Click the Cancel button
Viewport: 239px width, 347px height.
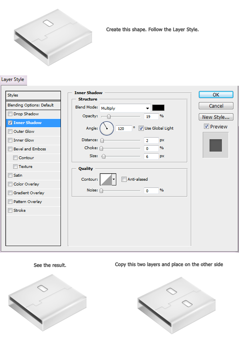(216, 106)
